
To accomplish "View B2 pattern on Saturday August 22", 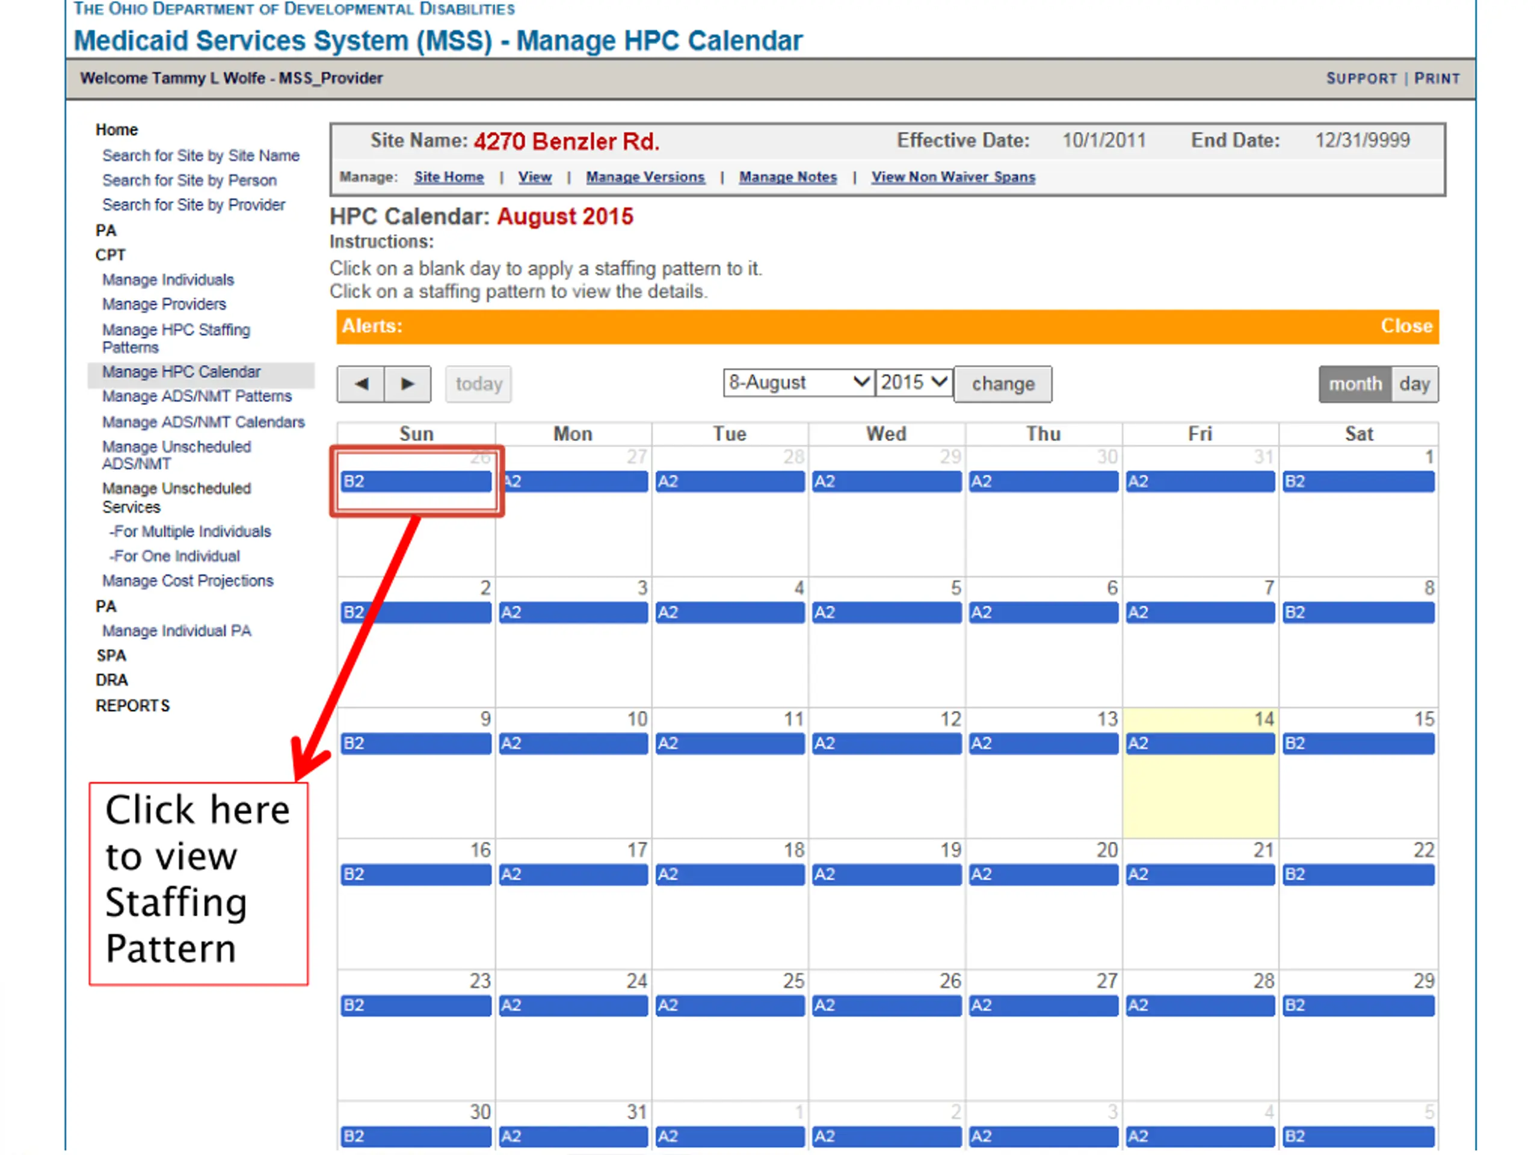I will point(1358,875).
